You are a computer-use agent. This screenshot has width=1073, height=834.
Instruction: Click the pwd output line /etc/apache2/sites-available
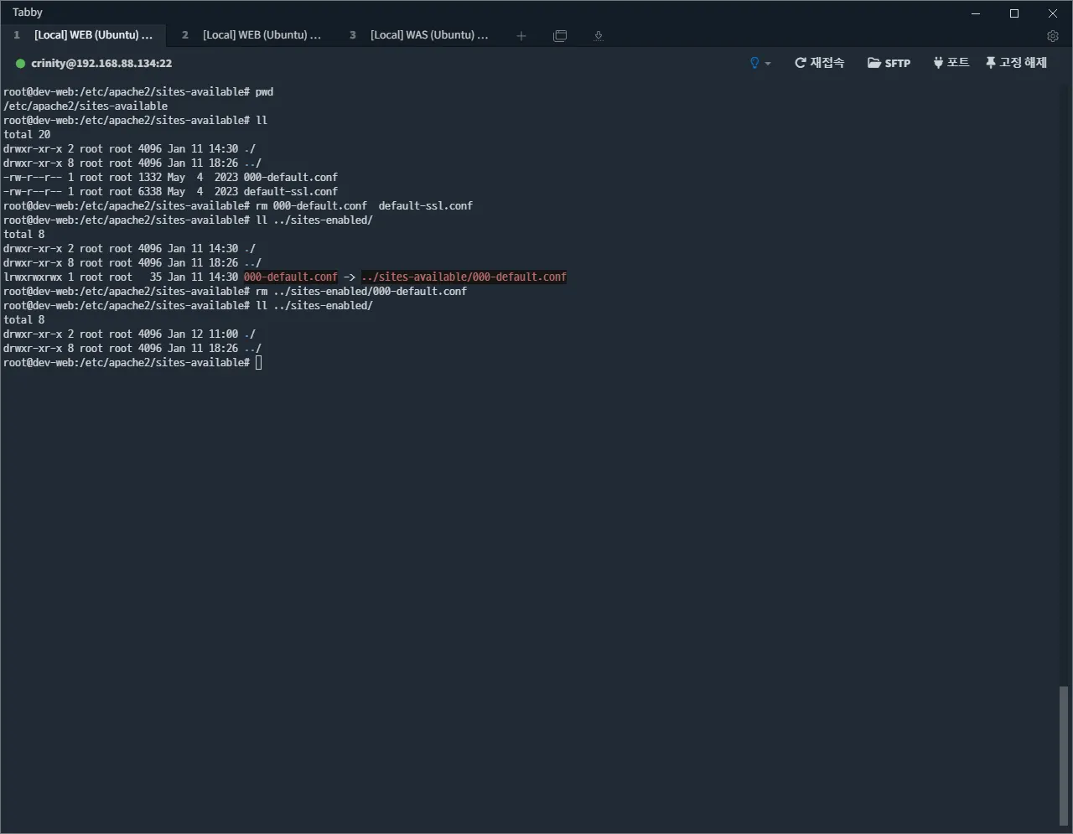[x=86, y=106]
